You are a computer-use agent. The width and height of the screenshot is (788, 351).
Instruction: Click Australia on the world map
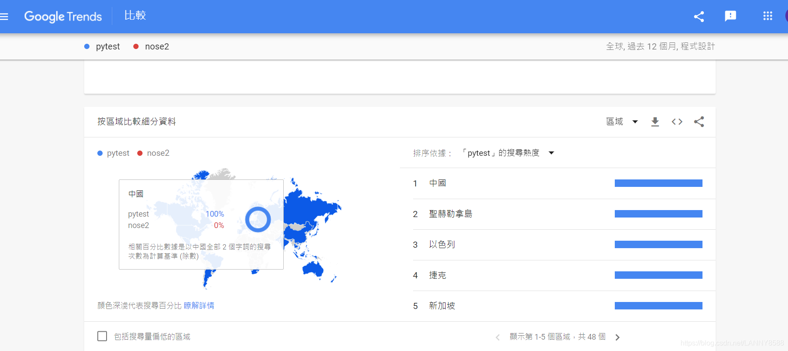(313, 268)
